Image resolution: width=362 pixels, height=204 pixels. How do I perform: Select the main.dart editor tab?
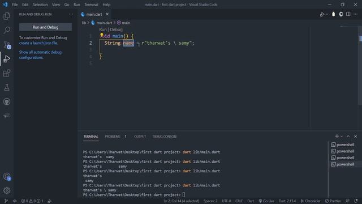[x=94, y=14]
